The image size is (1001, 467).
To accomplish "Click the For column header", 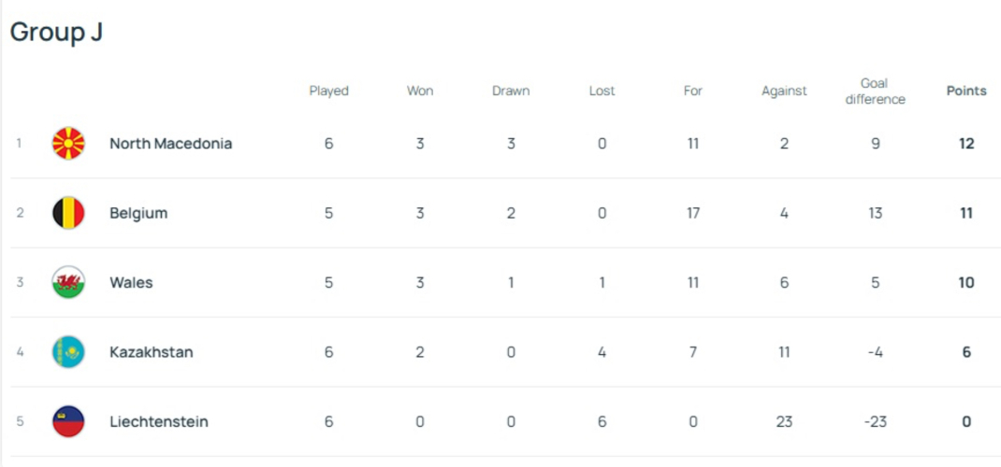I will (693, 91).
